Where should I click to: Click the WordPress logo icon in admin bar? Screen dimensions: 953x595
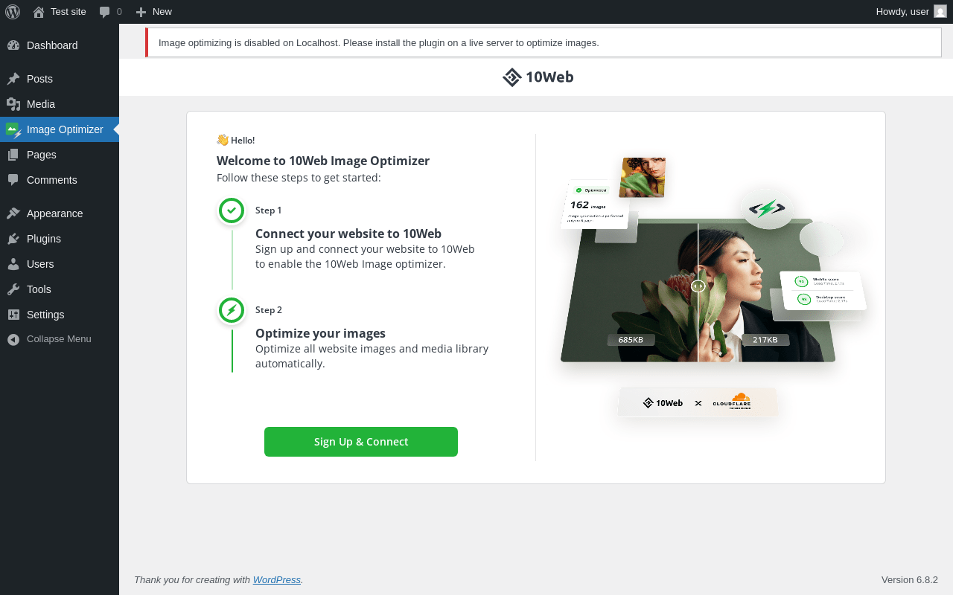tap(13, 11)
